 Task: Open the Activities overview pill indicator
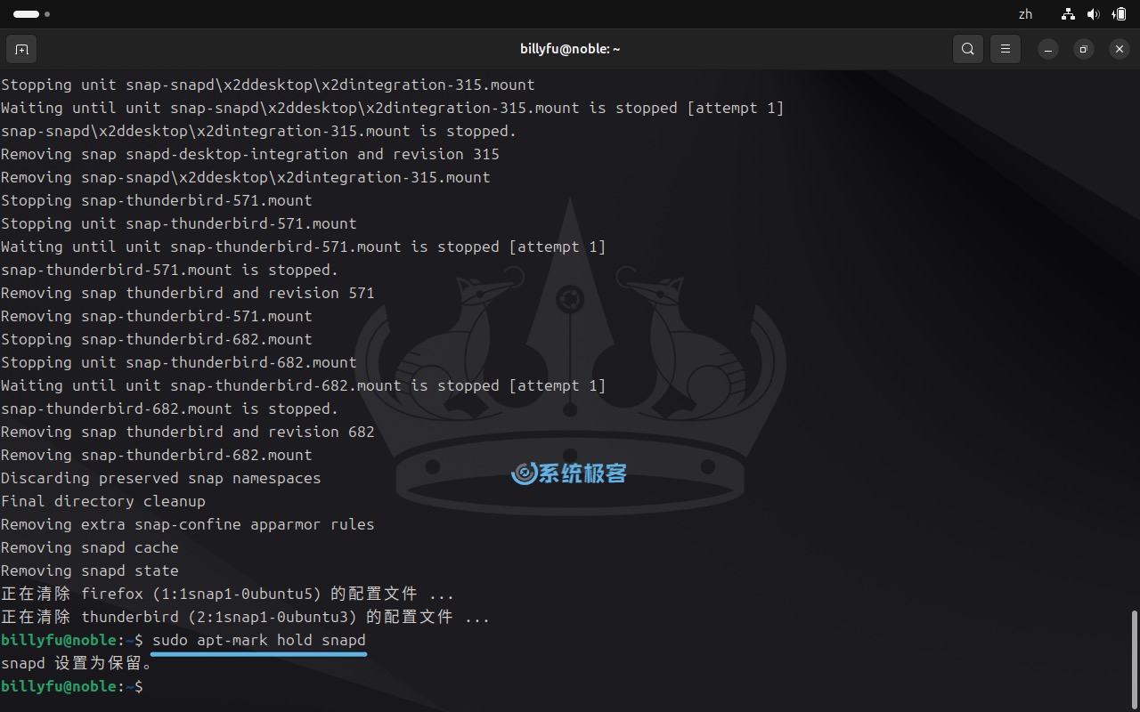[26, 14]
